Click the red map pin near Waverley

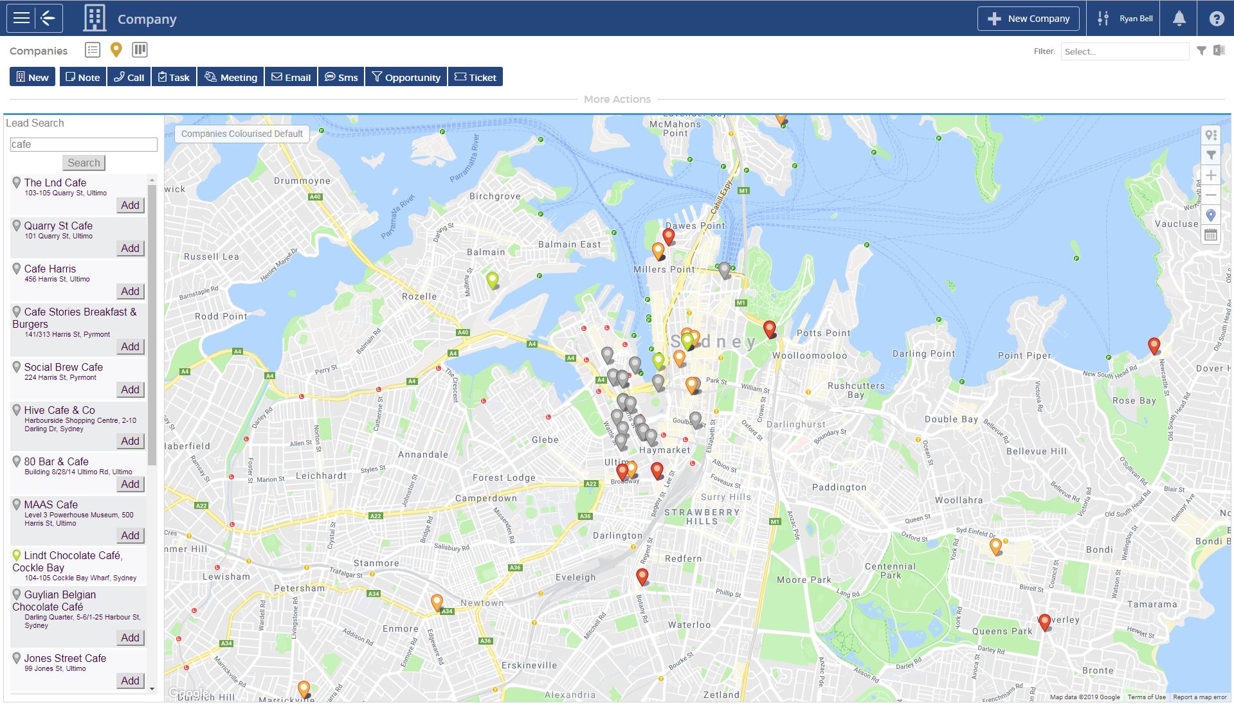[1044, 622]
